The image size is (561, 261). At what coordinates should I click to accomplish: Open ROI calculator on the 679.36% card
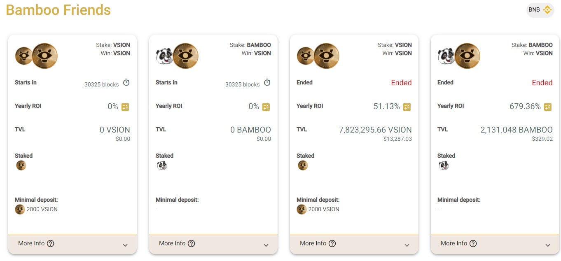548,107
